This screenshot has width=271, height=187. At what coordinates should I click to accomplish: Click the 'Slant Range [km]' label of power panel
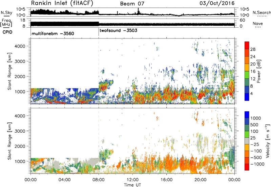click(x=9, y=71)
